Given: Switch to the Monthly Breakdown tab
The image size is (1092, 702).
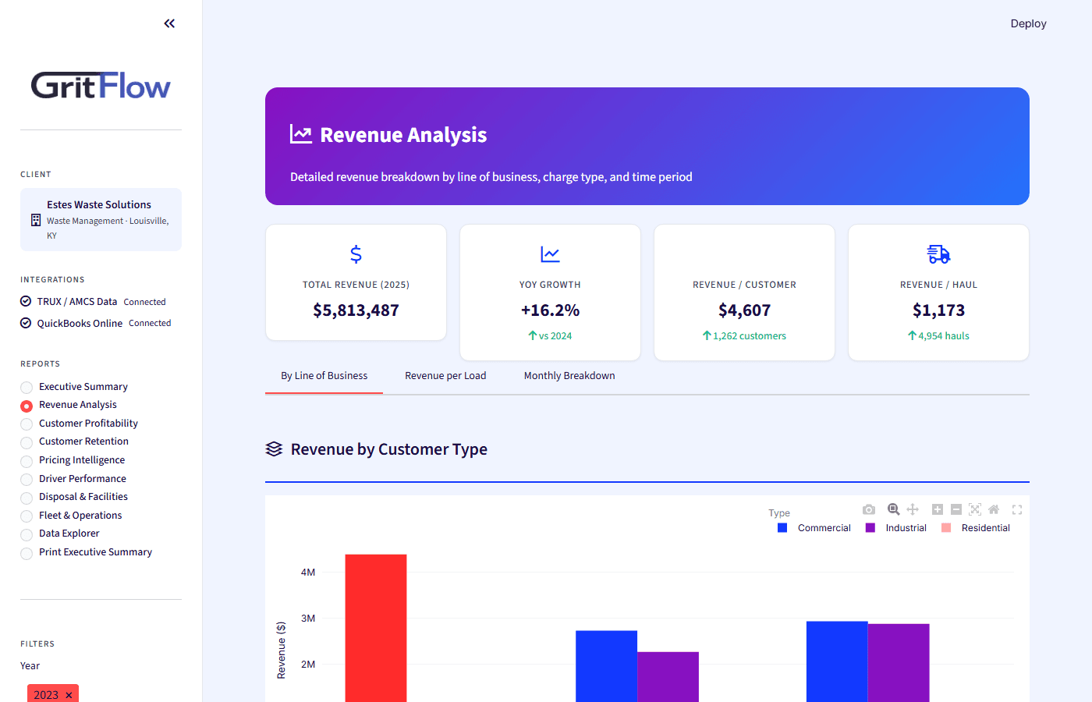Looking at the screenshot, I should tap(569, 375).
